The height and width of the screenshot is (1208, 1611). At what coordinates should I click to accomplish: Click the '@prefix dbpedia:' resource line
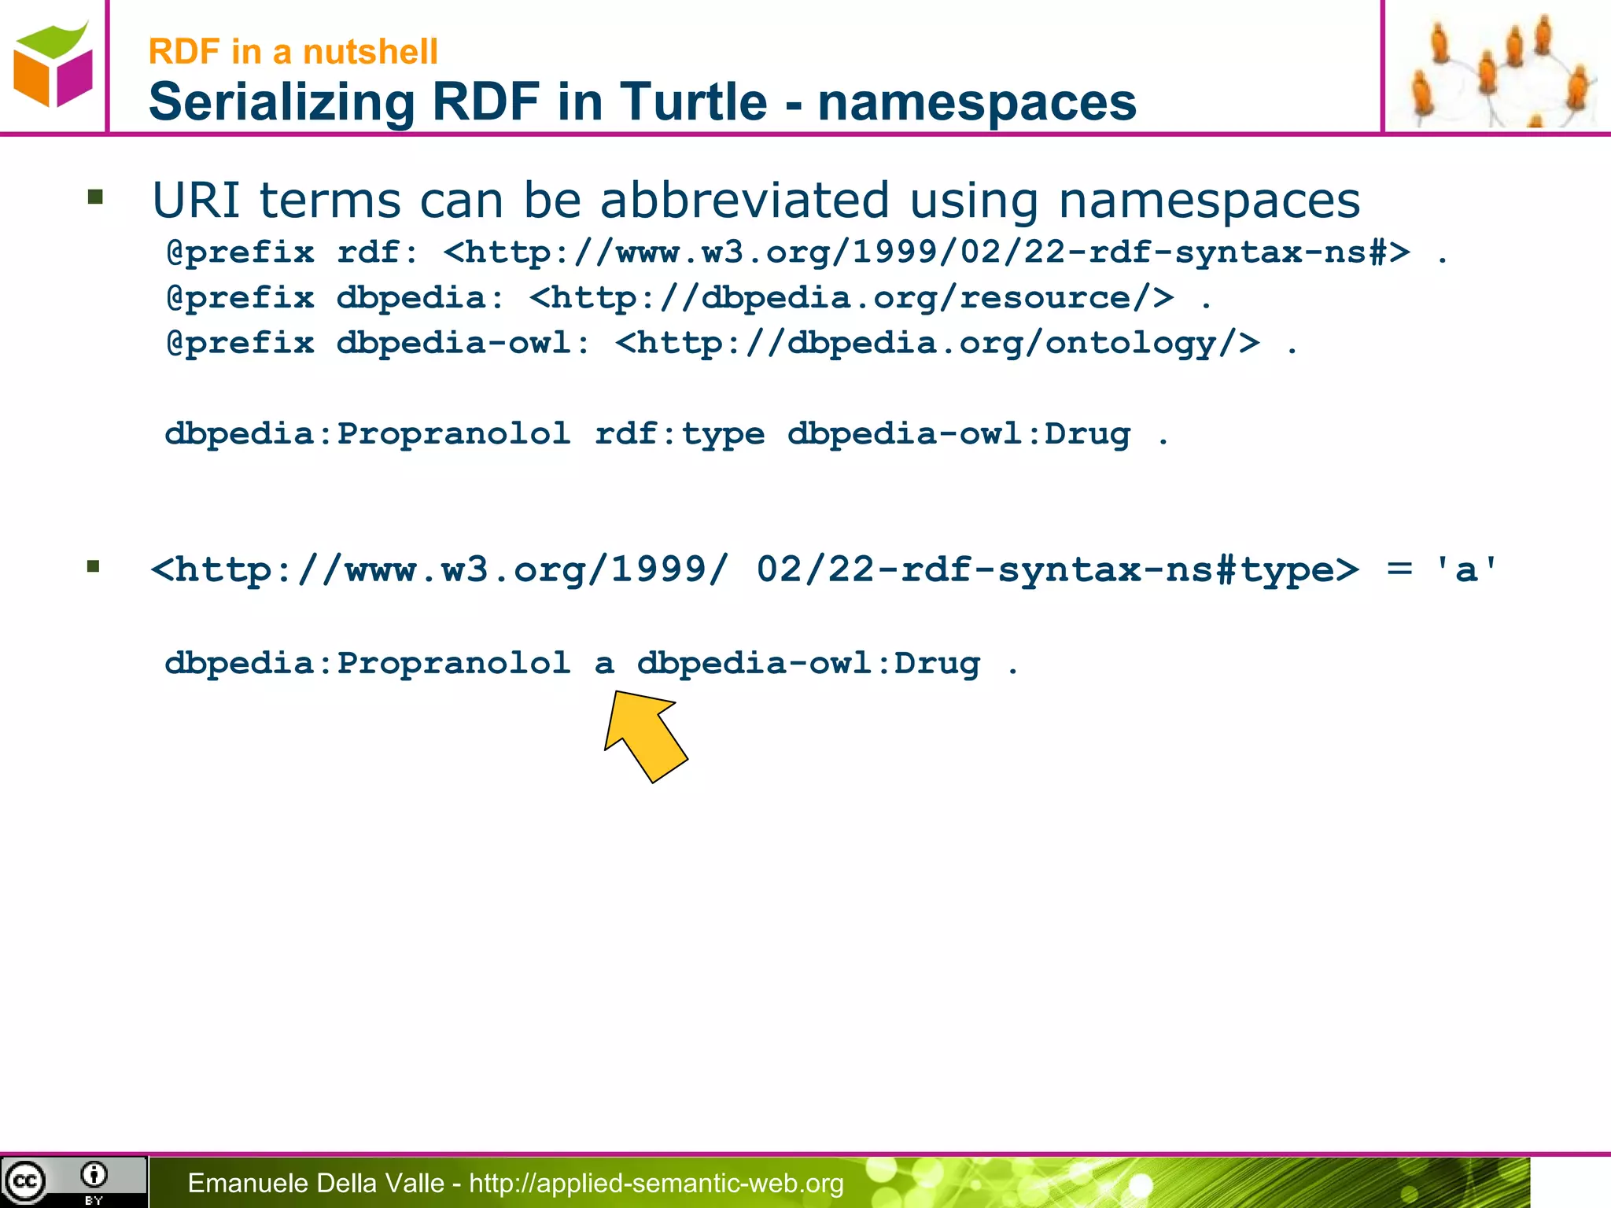point(688,298)
